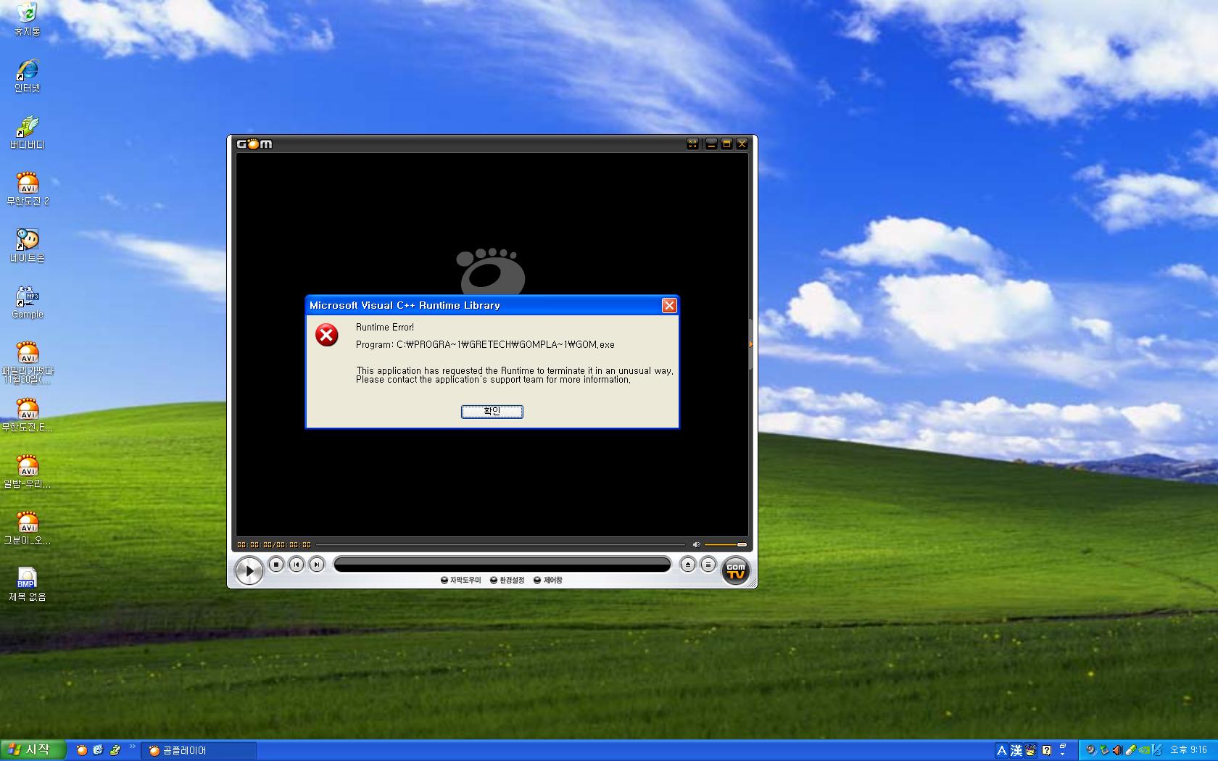Click the green pill vaccine tray icon
Image resolution: width=1218 pixels, height=761 pixels.
(x=1130, y=750)
